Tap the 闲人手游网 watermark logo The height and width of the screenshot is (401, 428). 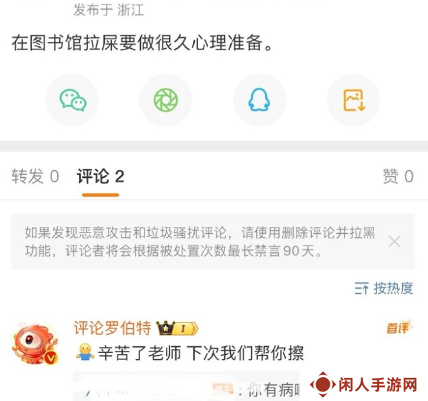click(364, 385)
